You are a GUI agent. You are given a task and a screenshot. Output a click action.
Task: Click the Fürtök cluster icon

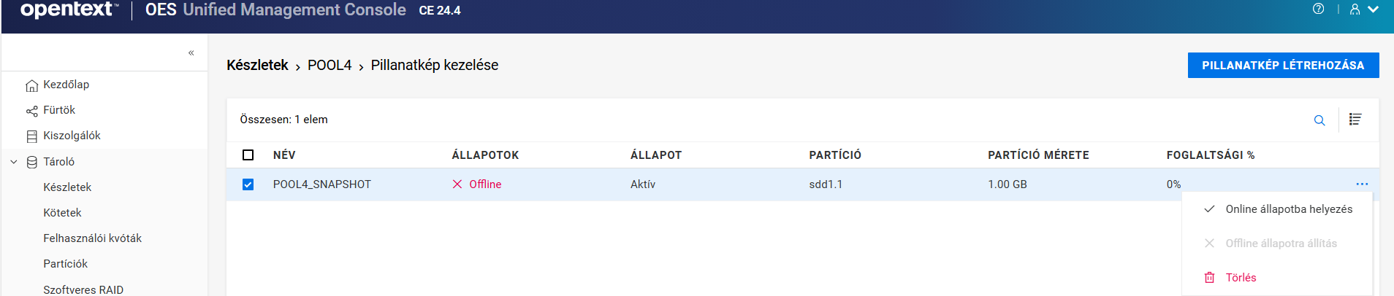(31, 111)
